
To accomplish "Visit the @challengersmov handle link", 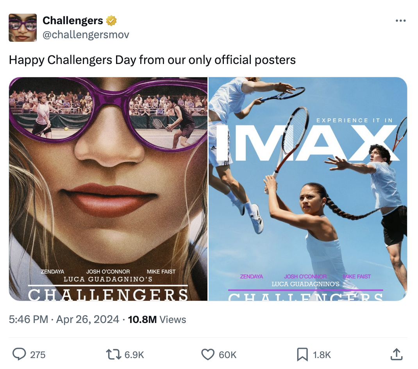I will pos(86,35).
